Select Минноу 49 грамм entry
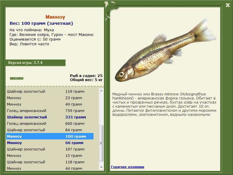233x175 pixels. point(50,104)
